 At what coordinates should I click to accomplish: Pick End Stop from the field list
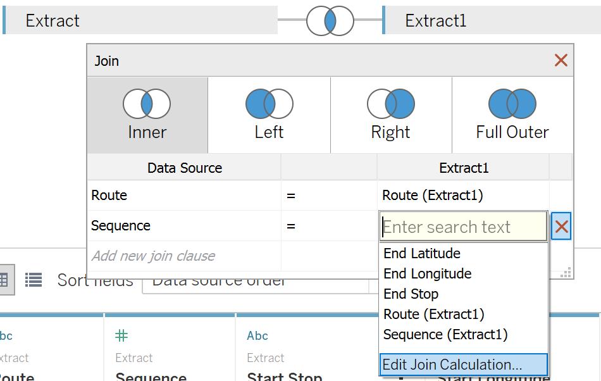pyautogui.click(x=411, y=294)
